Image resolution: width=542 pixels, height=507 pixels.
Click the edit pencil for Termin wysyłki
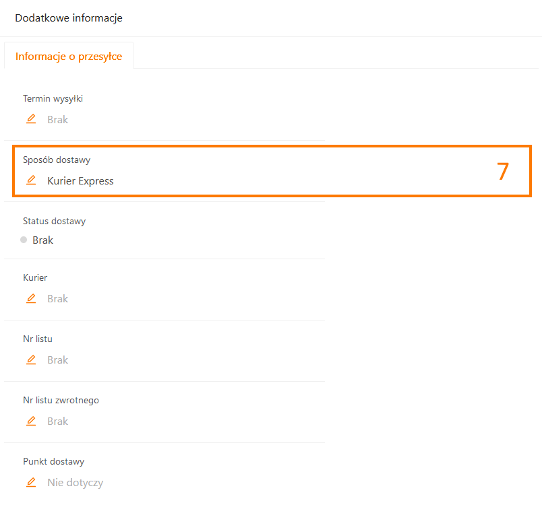coord(31,119)
